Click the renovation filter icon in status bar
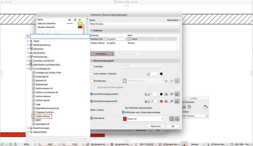The height and width of the screenshot is (146, 253). 184,144
